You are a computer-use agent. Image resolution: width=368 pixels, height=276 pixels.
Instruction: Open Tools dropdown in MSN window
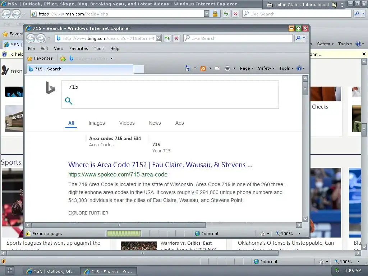tap(345, 44)
